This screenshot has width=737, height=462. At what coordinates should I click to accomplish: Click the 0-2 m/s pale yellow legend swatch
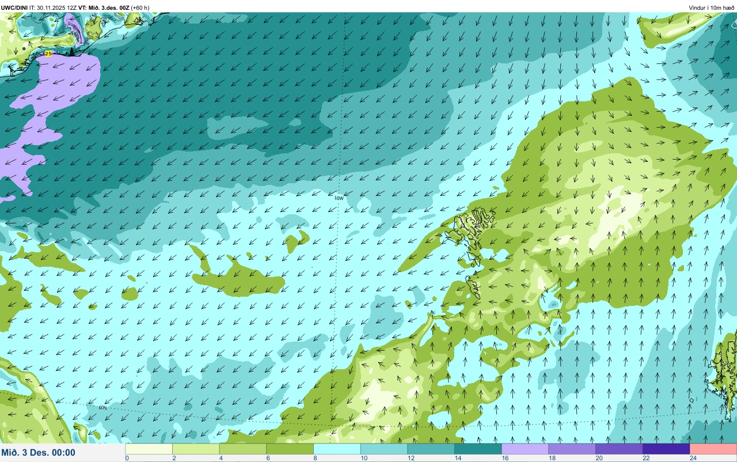coord(149,449)
